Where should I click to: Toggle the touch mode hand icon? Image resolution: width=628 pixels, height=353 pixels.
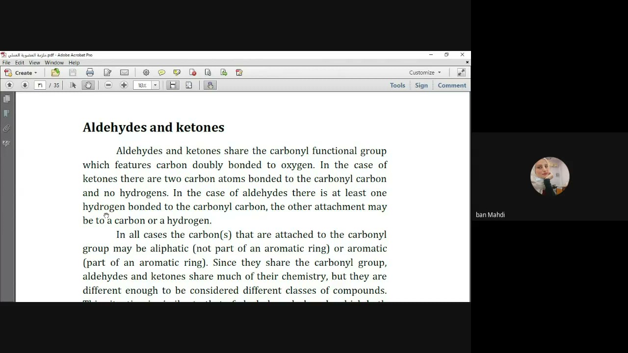(x=210, y=85)
